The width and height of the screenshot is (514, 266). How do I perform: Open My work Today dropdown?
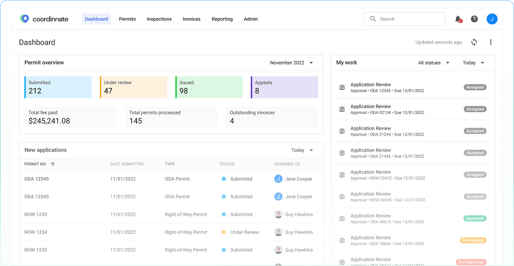tap(474, 63)
